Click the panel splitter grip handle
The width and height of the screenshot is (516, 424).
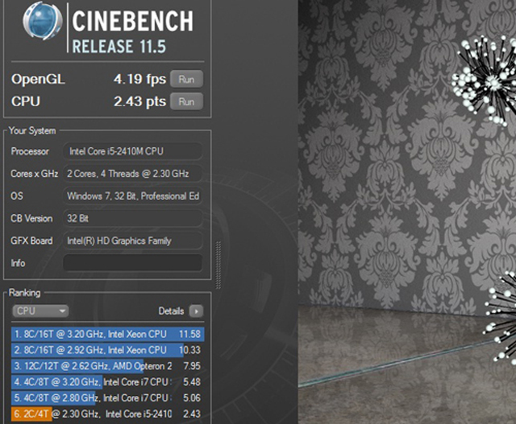click(x=218, y=265)
